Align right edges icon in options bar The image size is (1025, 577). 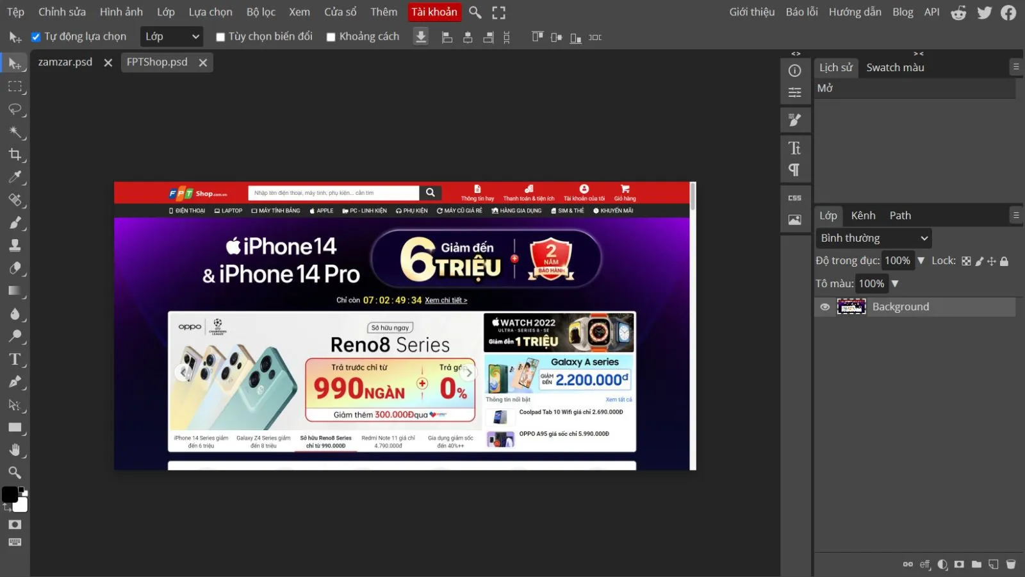(488, 37)
